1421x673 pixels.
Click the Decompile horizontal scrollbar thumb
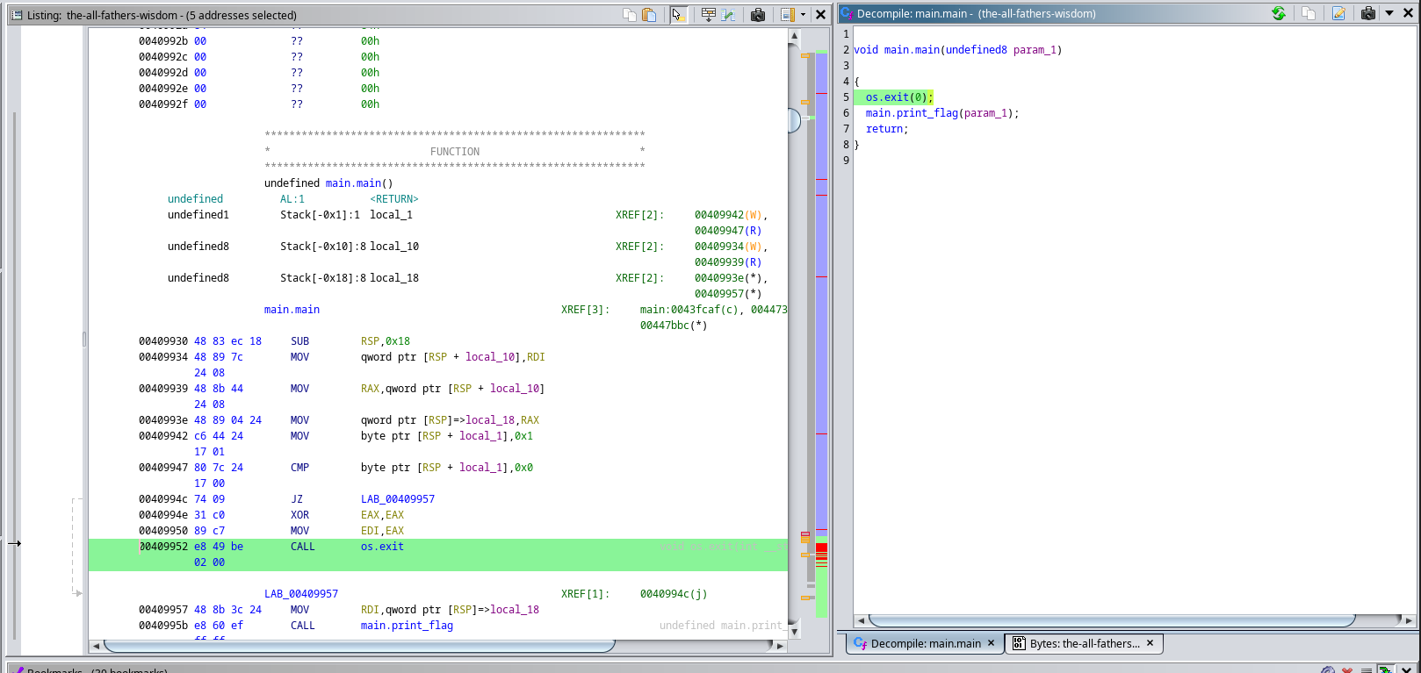1112,620
